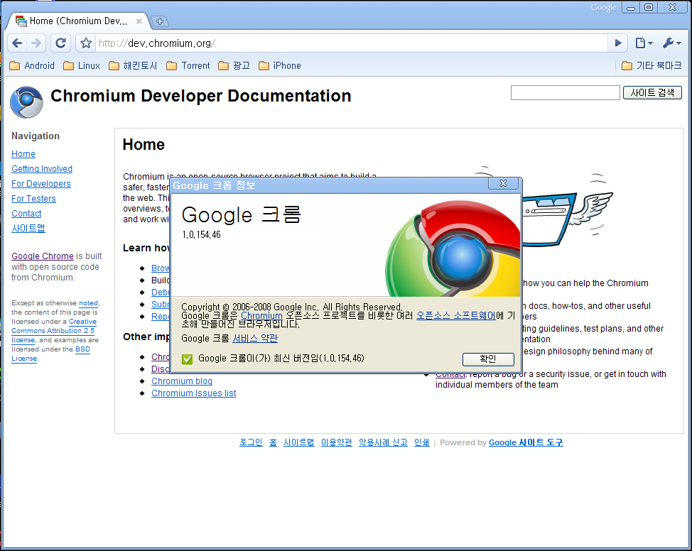This screenshot has width=692, height=551.
Task: Click the 이용약관 footer link
Action: (x=336, y=442)
